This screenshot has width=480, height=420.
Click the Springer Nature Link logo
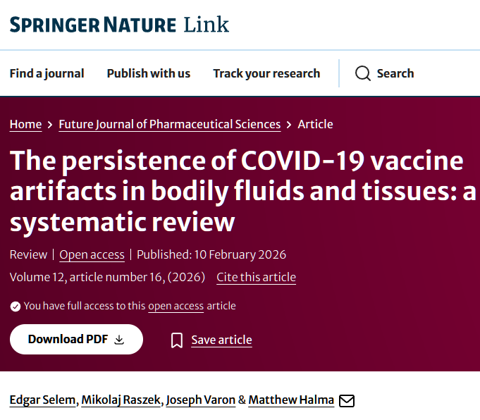pos(119,25)
